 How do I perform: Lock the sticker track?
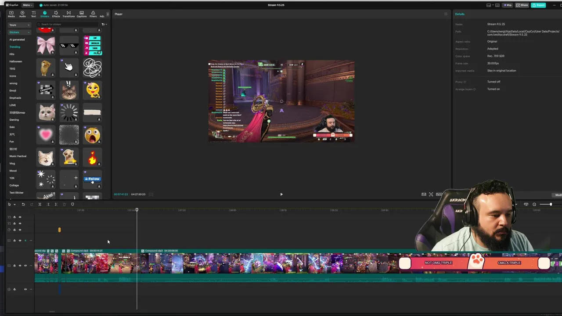14,230
